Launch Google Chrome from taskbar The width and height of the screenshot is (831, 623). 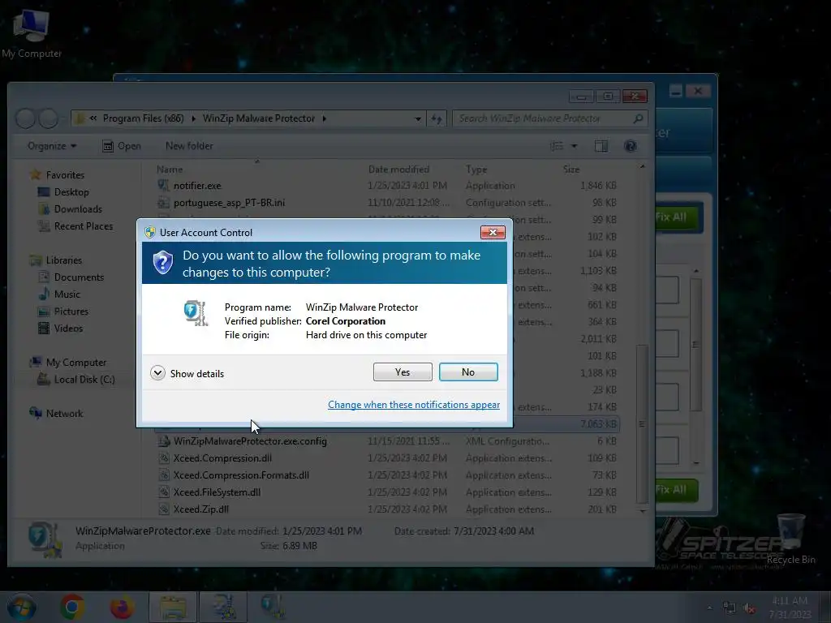tap(72, 607)
